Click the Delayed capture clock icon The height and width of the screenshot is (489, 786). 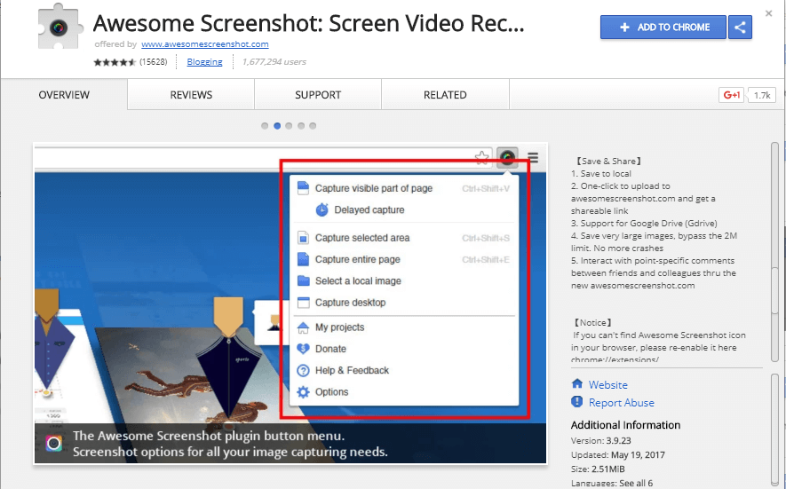[x=322, y=210]
